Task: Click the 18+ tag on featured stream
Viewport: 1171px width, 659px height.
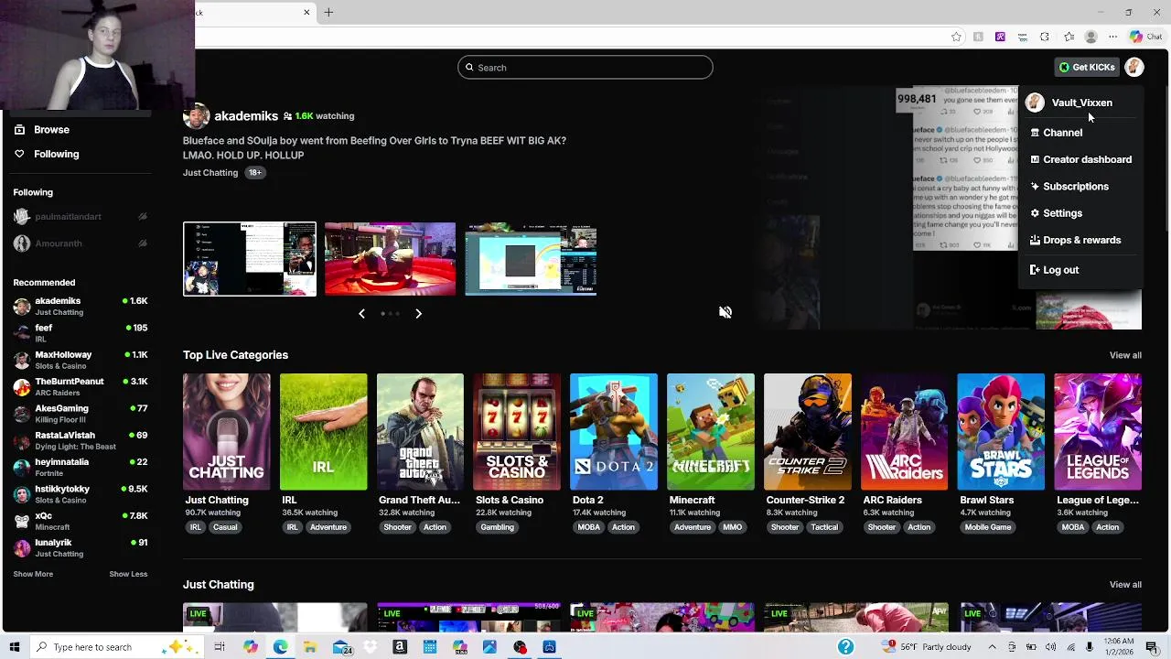Action: pos(254,173)
